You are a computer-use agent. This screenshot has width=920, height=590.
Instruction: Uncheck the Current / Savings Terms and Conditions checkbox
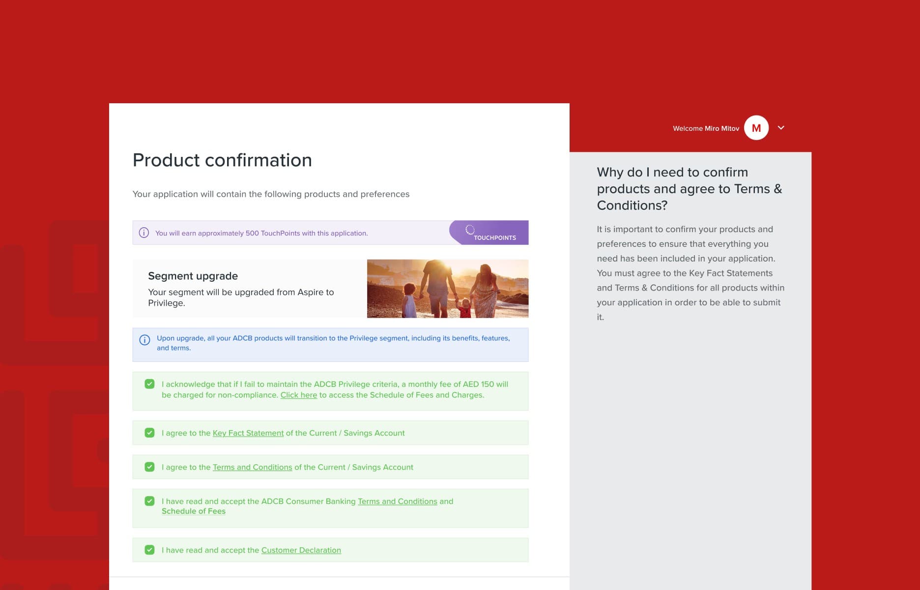pyautogui.click(x=150, y=467)
